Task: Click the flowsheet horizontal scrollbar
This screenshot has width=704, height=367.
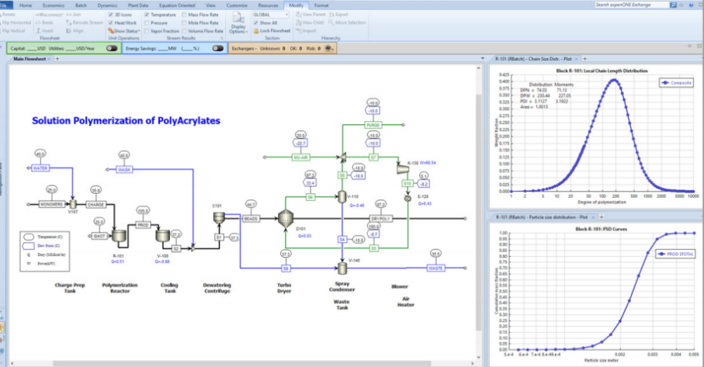Action: click(242, 363)
